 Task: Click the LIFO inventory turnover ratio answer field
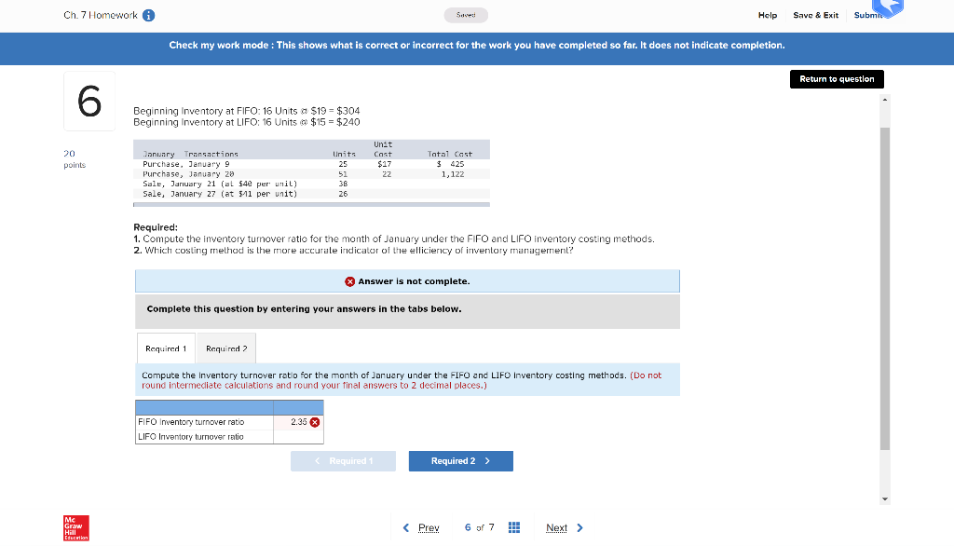point(300,437)
